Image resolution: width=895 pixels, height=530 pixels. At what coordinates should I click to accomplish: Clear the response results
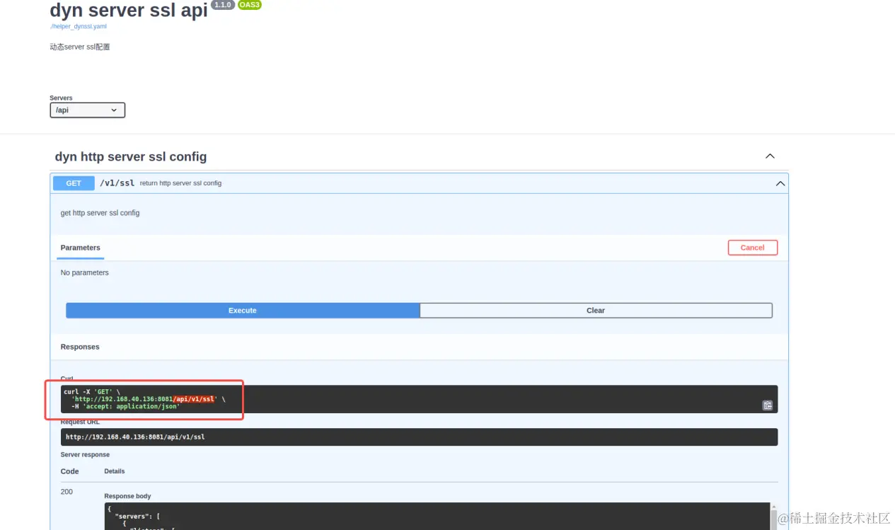click(596, 311)
